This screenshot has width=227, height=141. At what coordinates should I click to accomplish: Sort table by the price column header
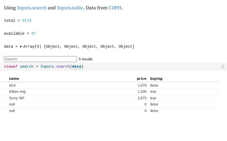click(x=142, y=78)
